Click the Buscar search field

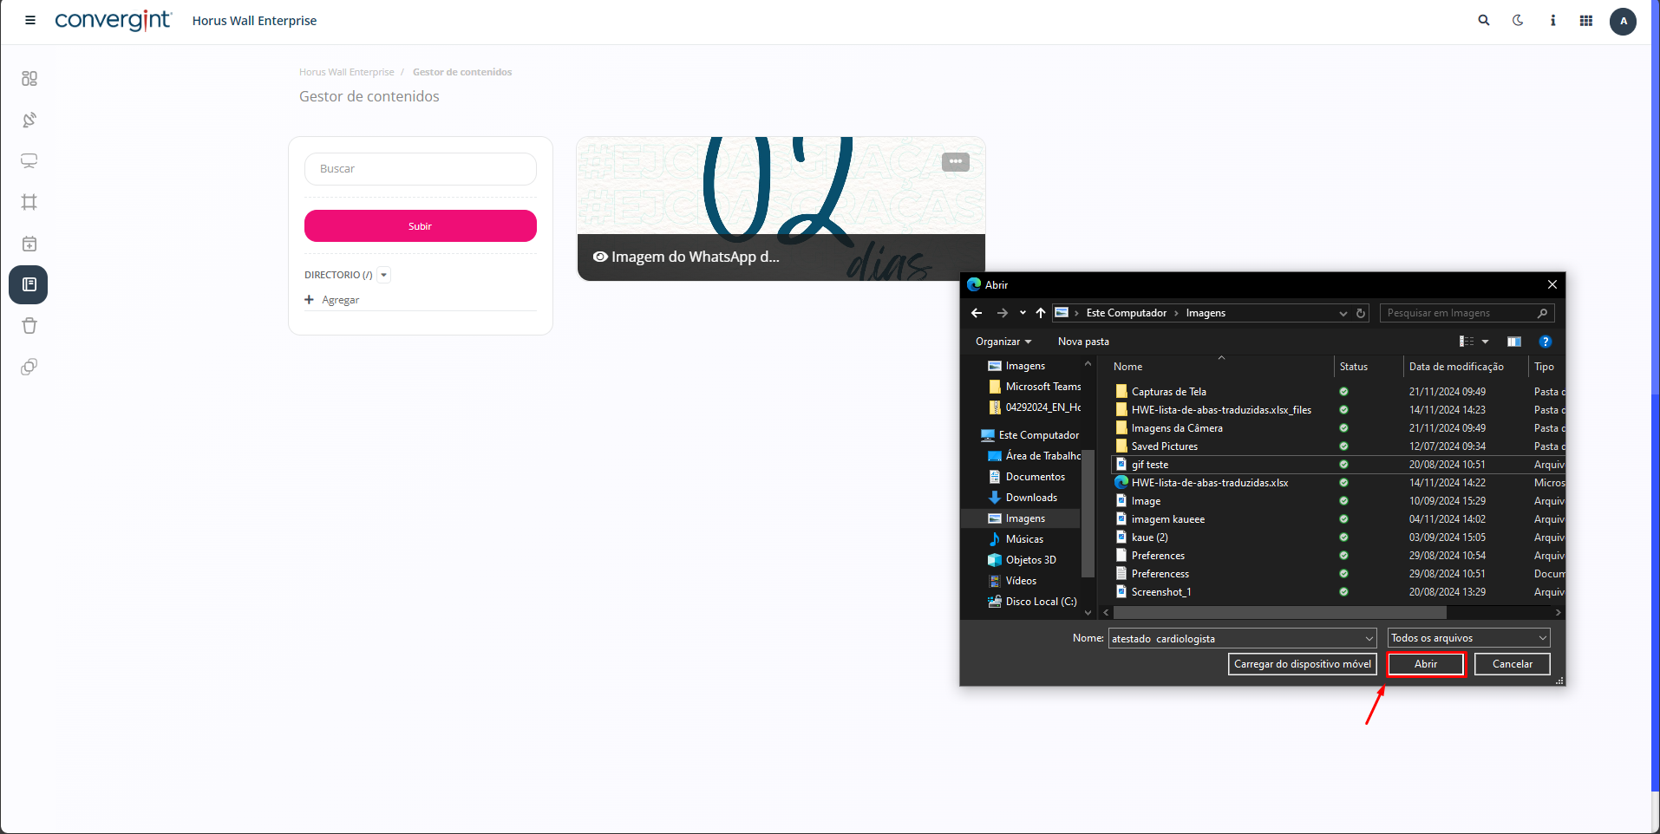(x=421, y=169)
